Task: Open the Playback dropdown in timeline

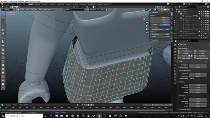Action: pos(9,105)
